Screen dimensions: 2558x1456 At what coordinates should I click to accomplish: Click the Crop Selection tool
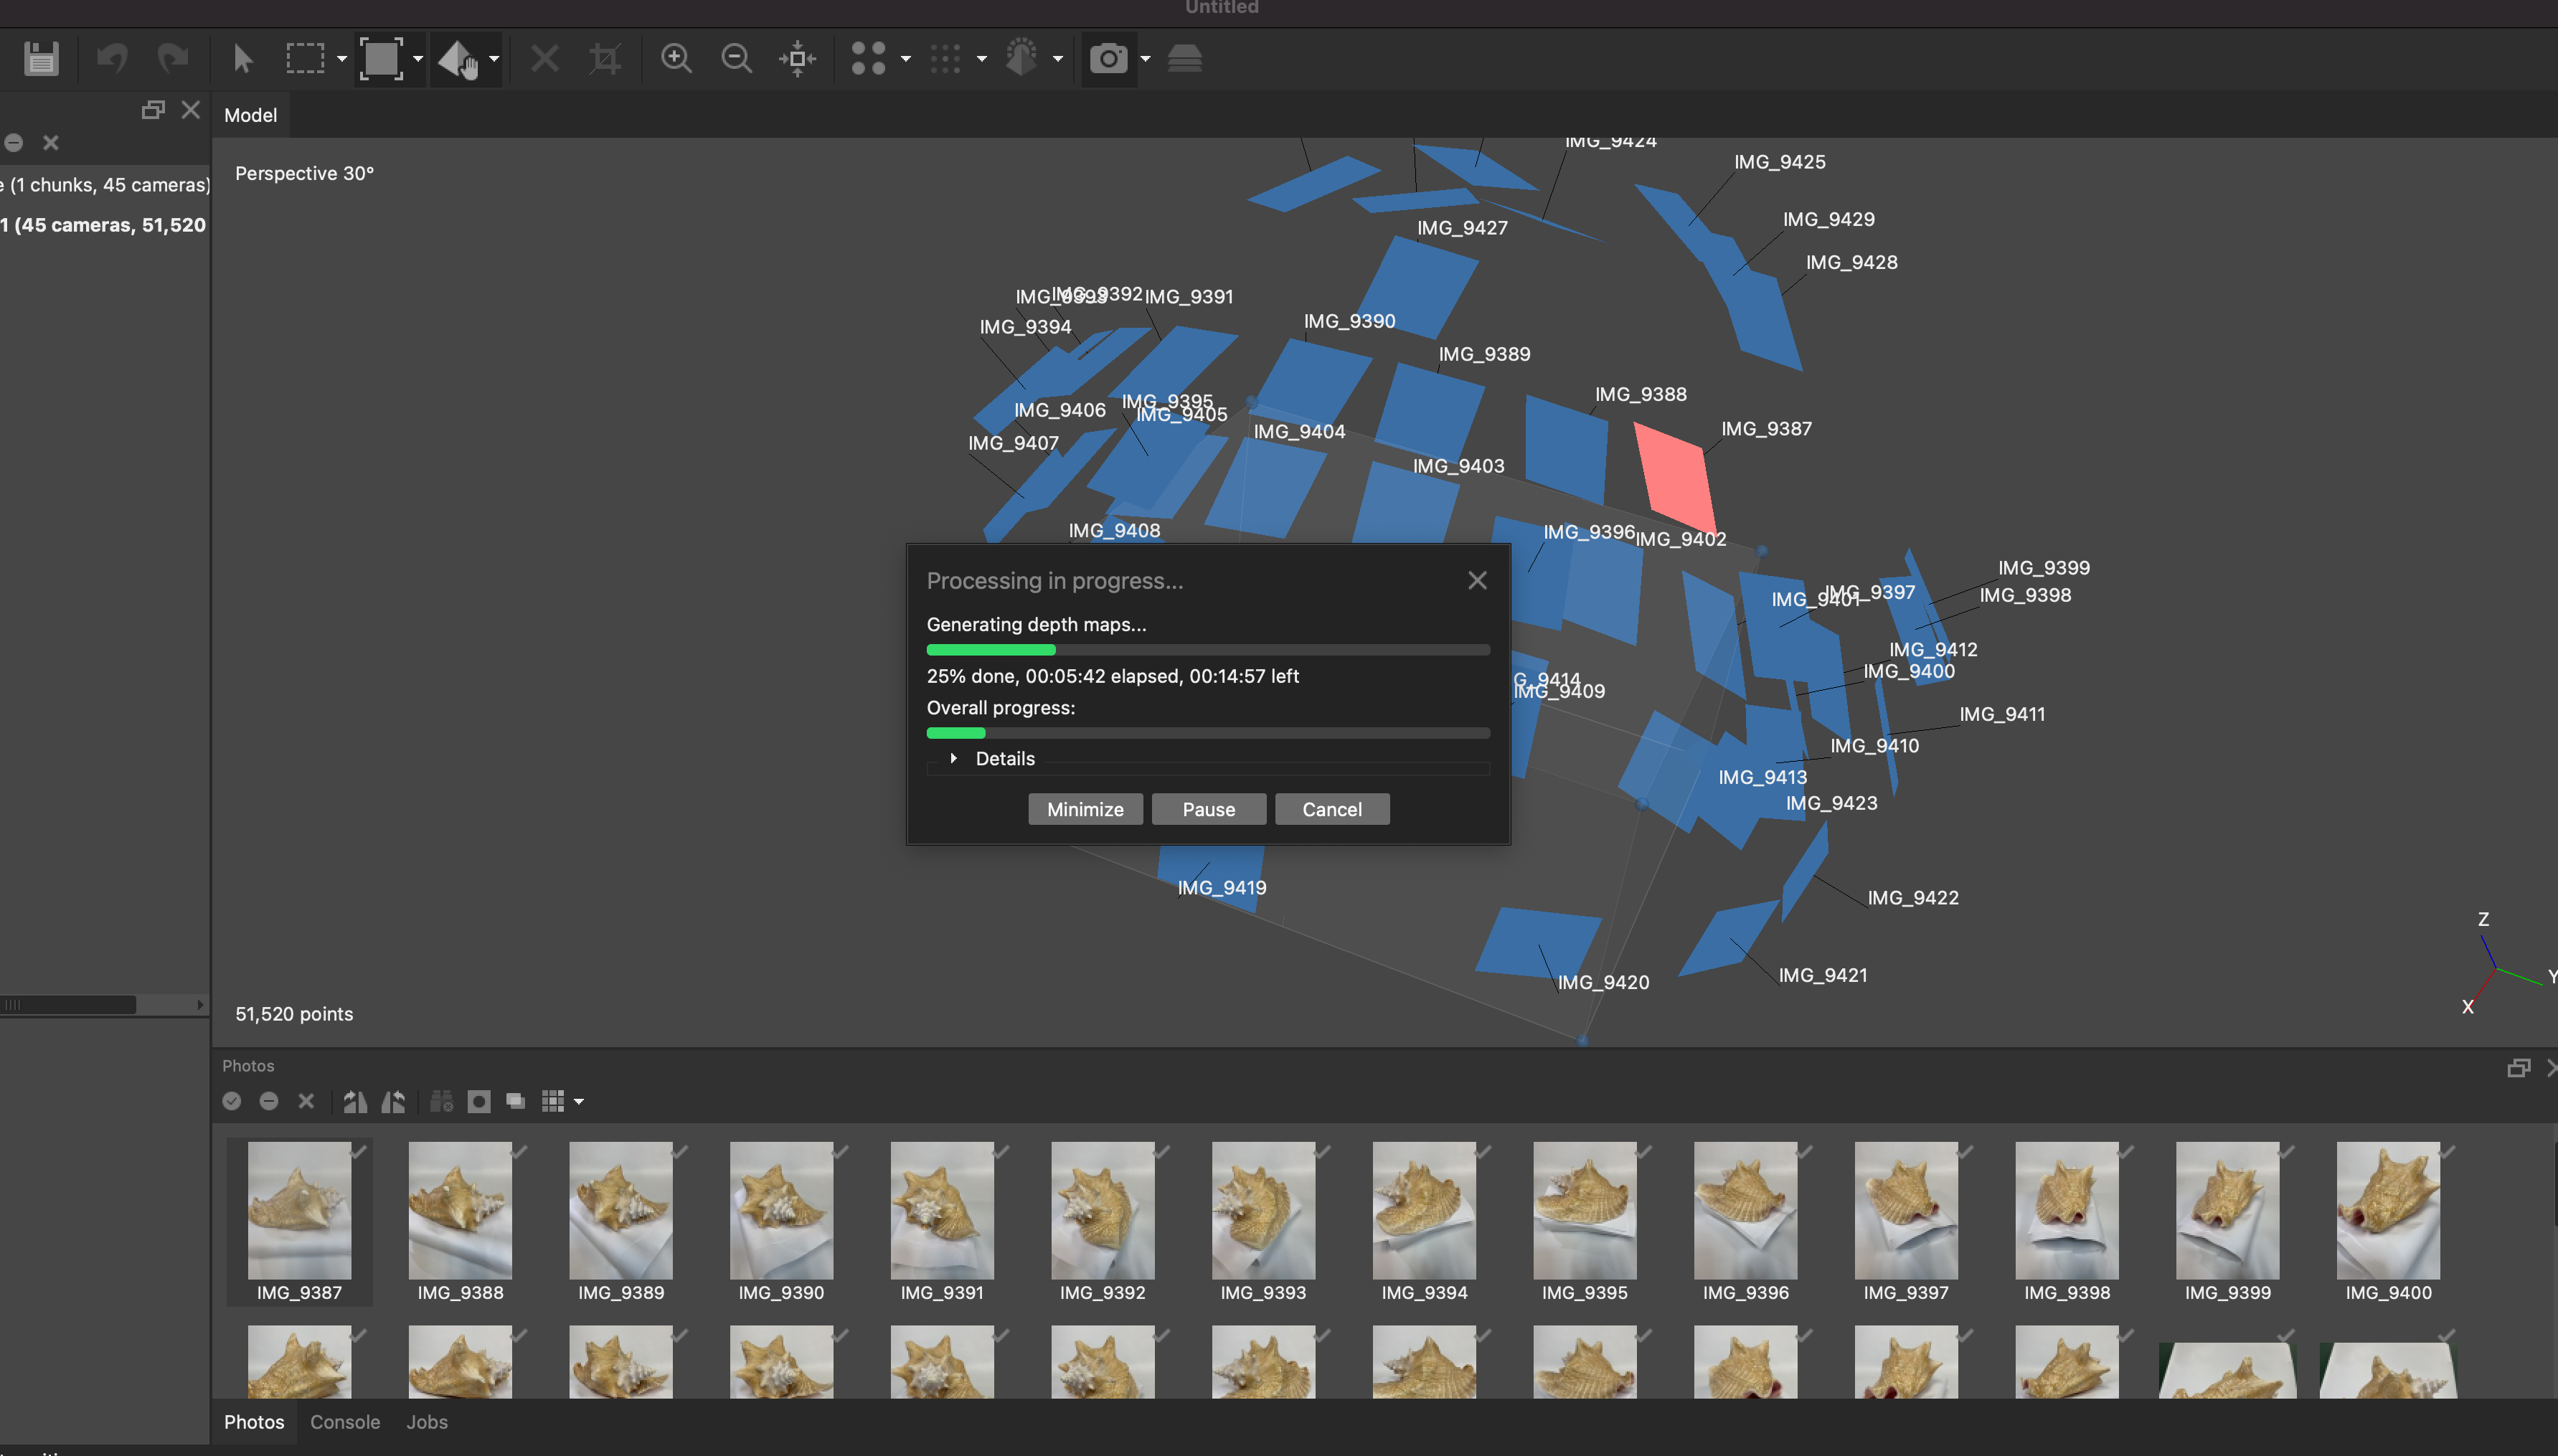coord(605,59)
